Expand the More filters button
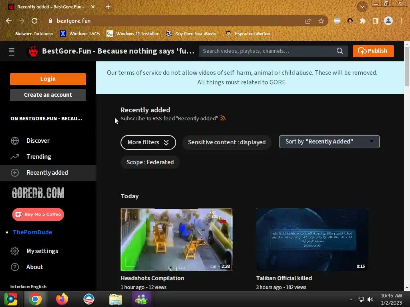Image resolution: width=410 pixels, height=307 pixels. [148, 142]
